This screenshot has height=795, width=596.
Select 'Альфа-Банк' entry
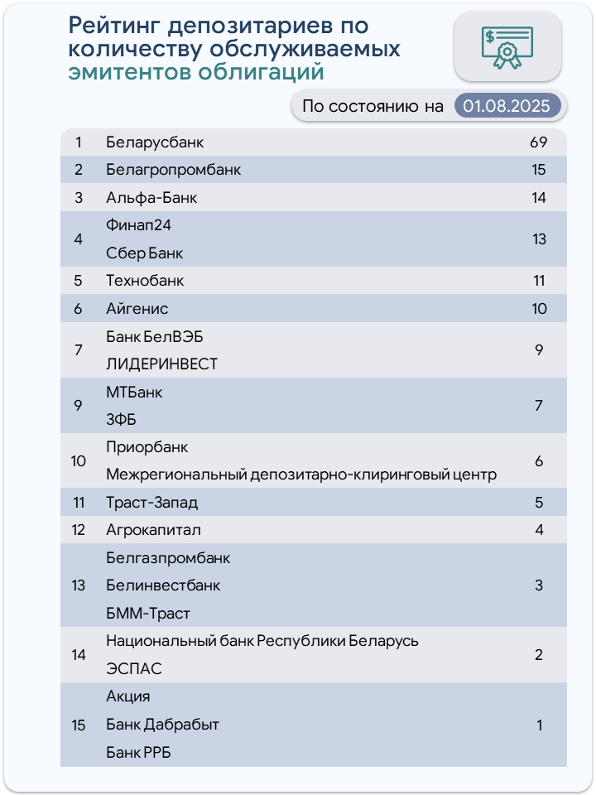click(151, 198)
